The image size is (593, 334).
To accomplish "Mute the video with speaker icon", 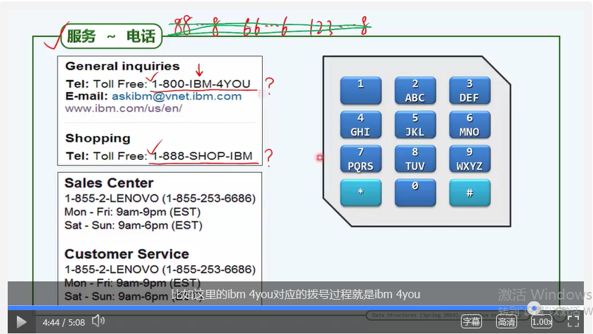I will coord(98,321).
